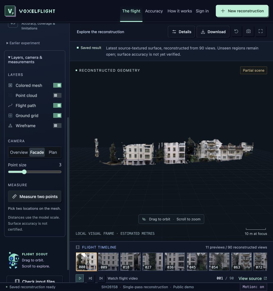
Task: Select timeline thumbnail 018
Action: [131, 262]
